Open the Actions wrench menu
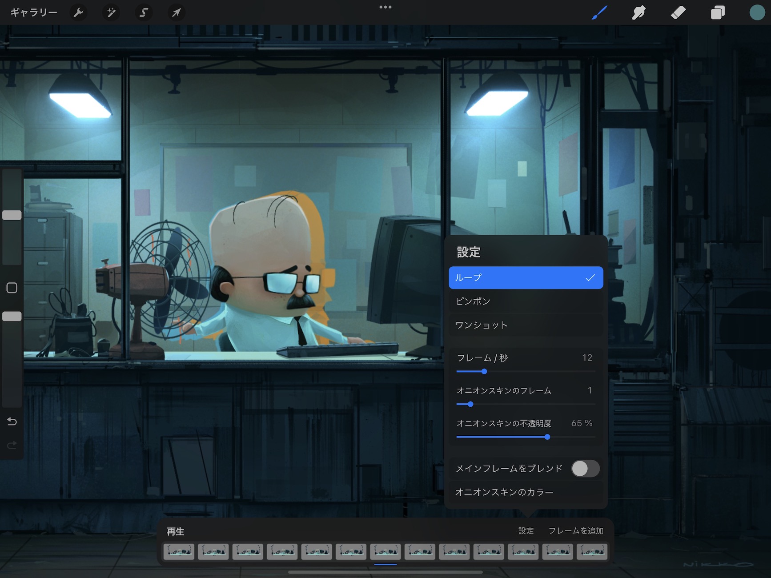Screen dimensions: 771x578 [x=78, y=12]
